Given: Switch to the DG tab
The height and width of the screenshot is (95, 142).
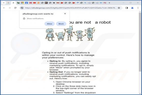Looking at the screenshot, I should (x=58, y=3).
